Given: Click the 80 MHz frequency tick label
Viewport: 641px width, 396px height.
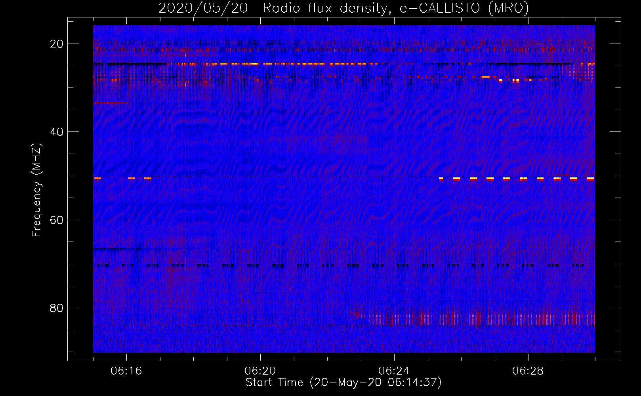Looking at the screenshot, I should point(57,308).
